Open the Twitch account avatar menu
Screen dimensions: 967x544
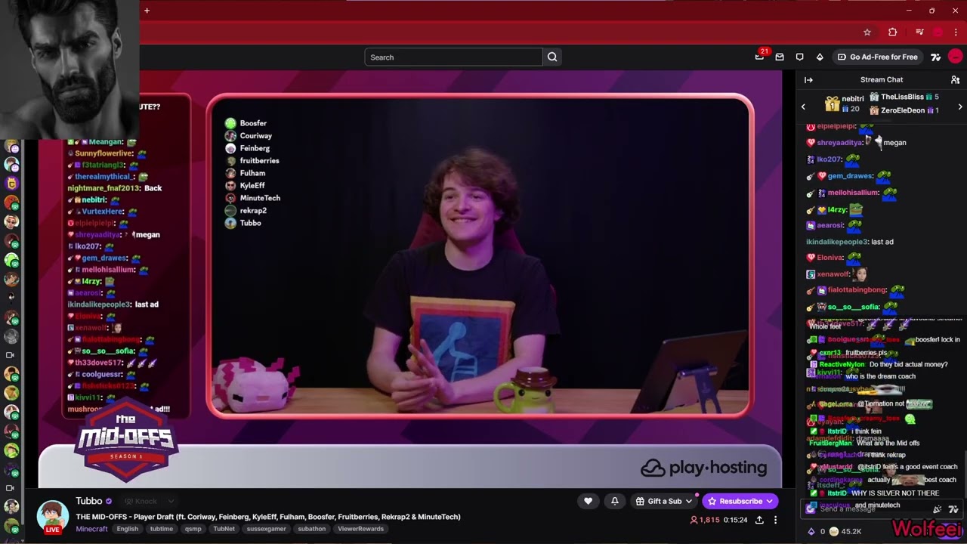[956, 57]
